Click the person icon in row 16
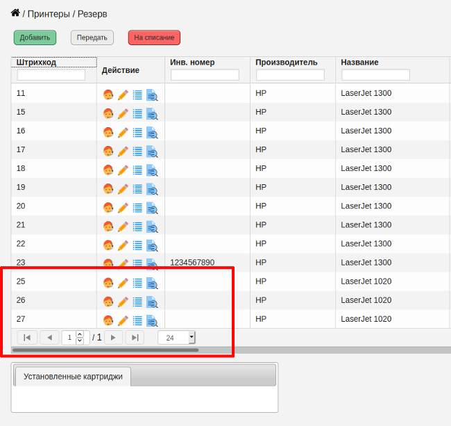The image size is (451, 426). (x=108, y=133)
